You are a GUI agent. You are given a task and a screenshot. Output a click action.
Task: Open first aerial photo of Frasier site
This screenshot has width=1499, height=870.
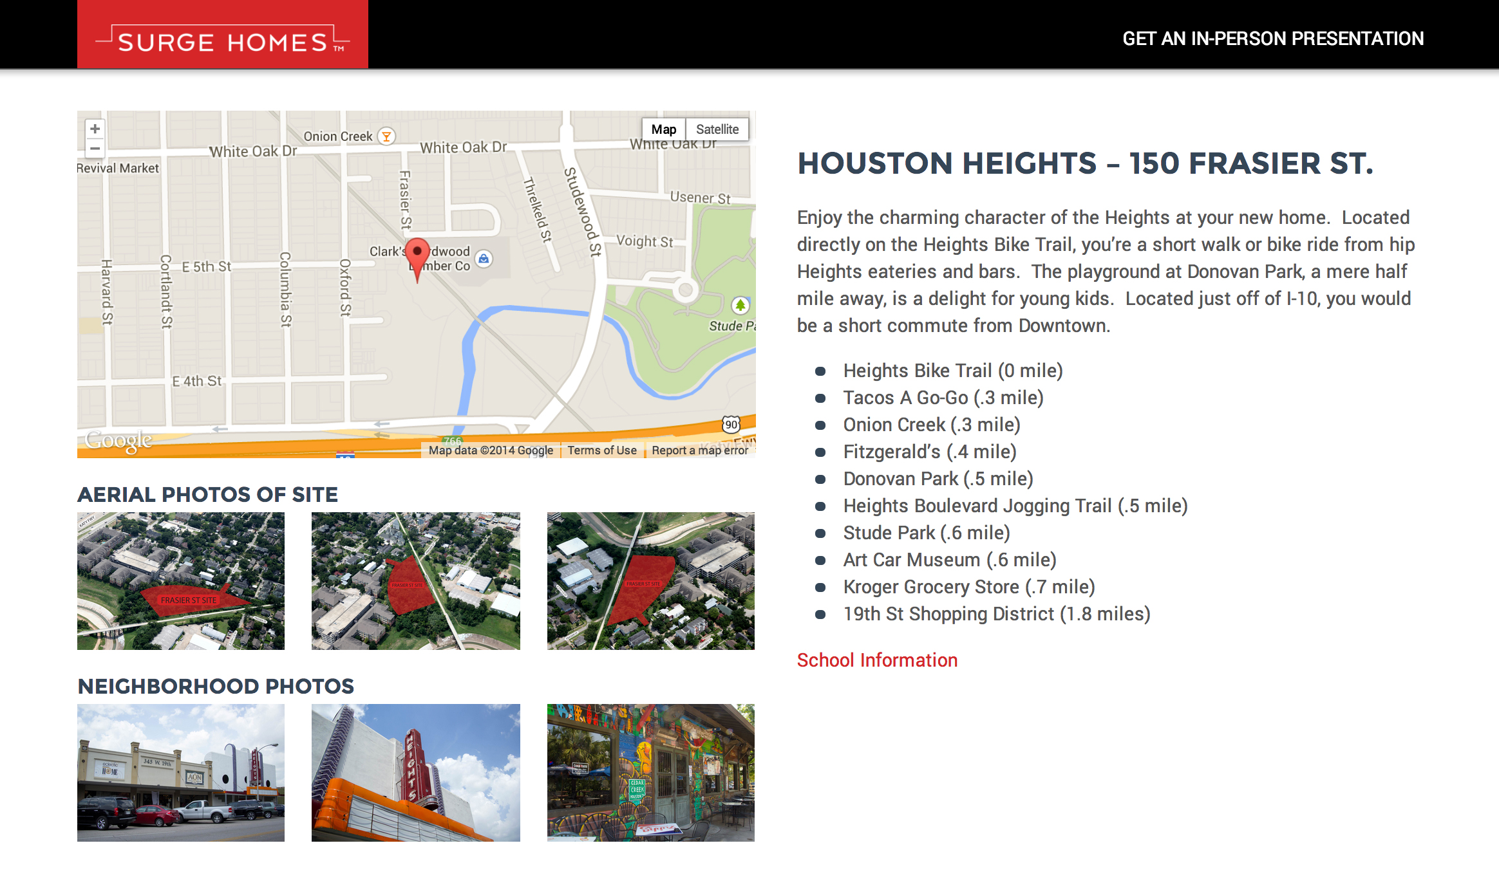click(x=181, y=581)
